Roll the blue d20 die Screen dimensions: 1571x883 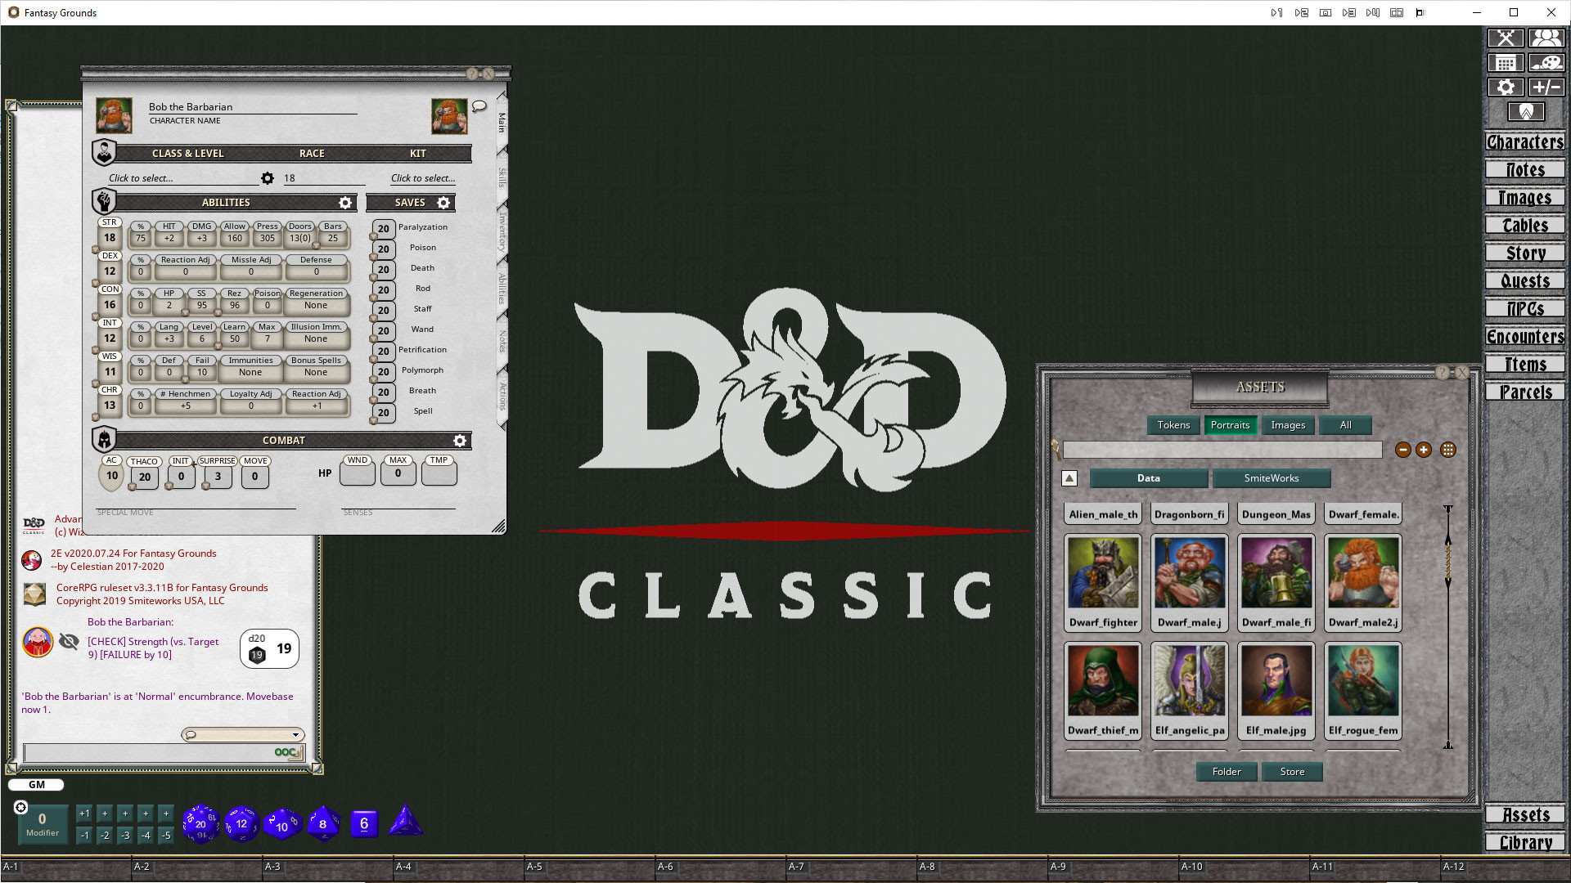point(200,823)
